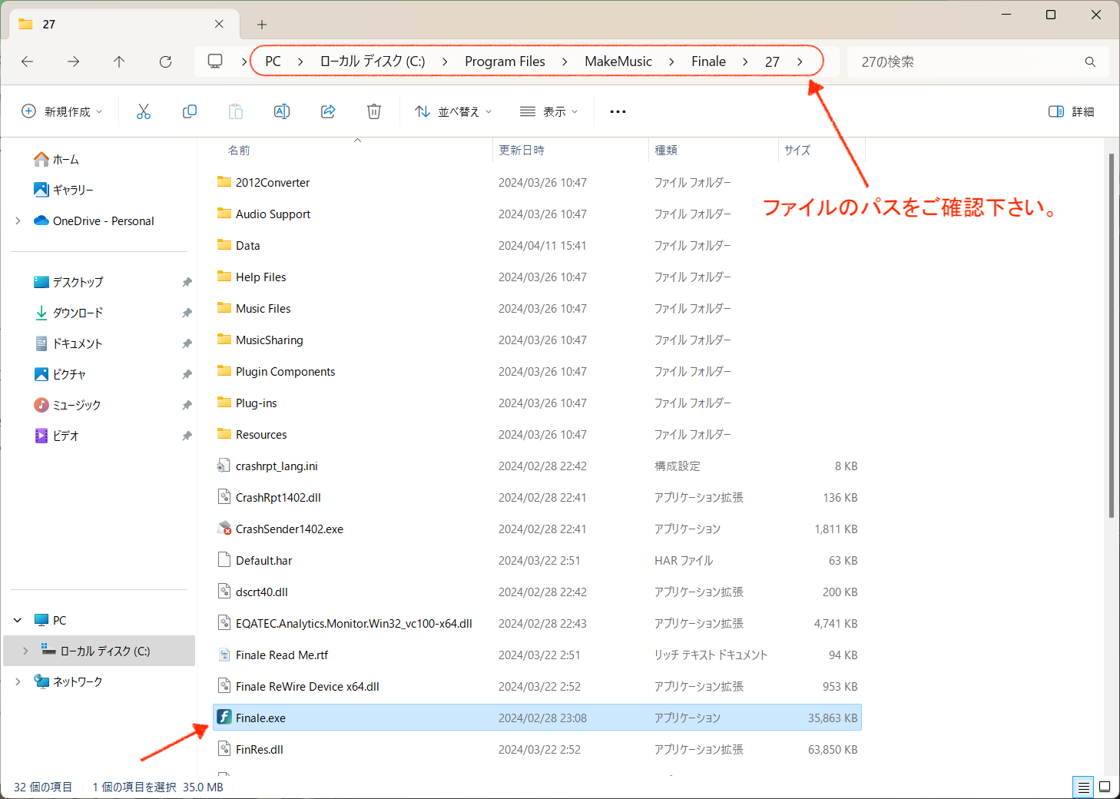Click the Copy icon in toolbar
This screenshot has height=799, width=1120.
click(x=190, y=111)
